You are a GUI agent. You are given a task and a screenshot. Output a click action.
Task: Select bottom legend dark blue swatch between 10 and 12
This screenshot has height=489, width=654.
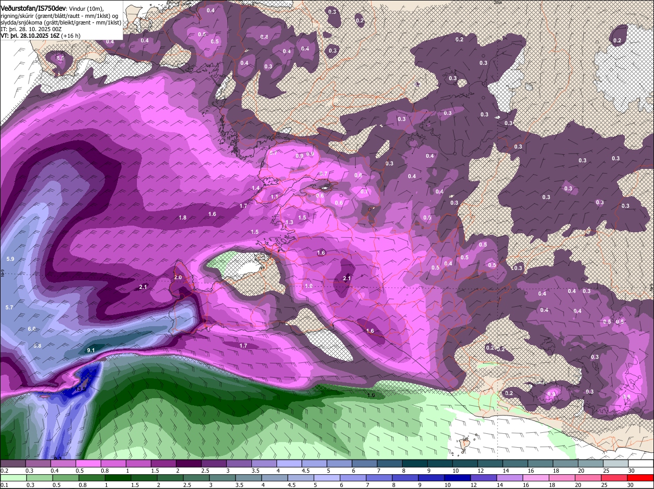(458, 478)
